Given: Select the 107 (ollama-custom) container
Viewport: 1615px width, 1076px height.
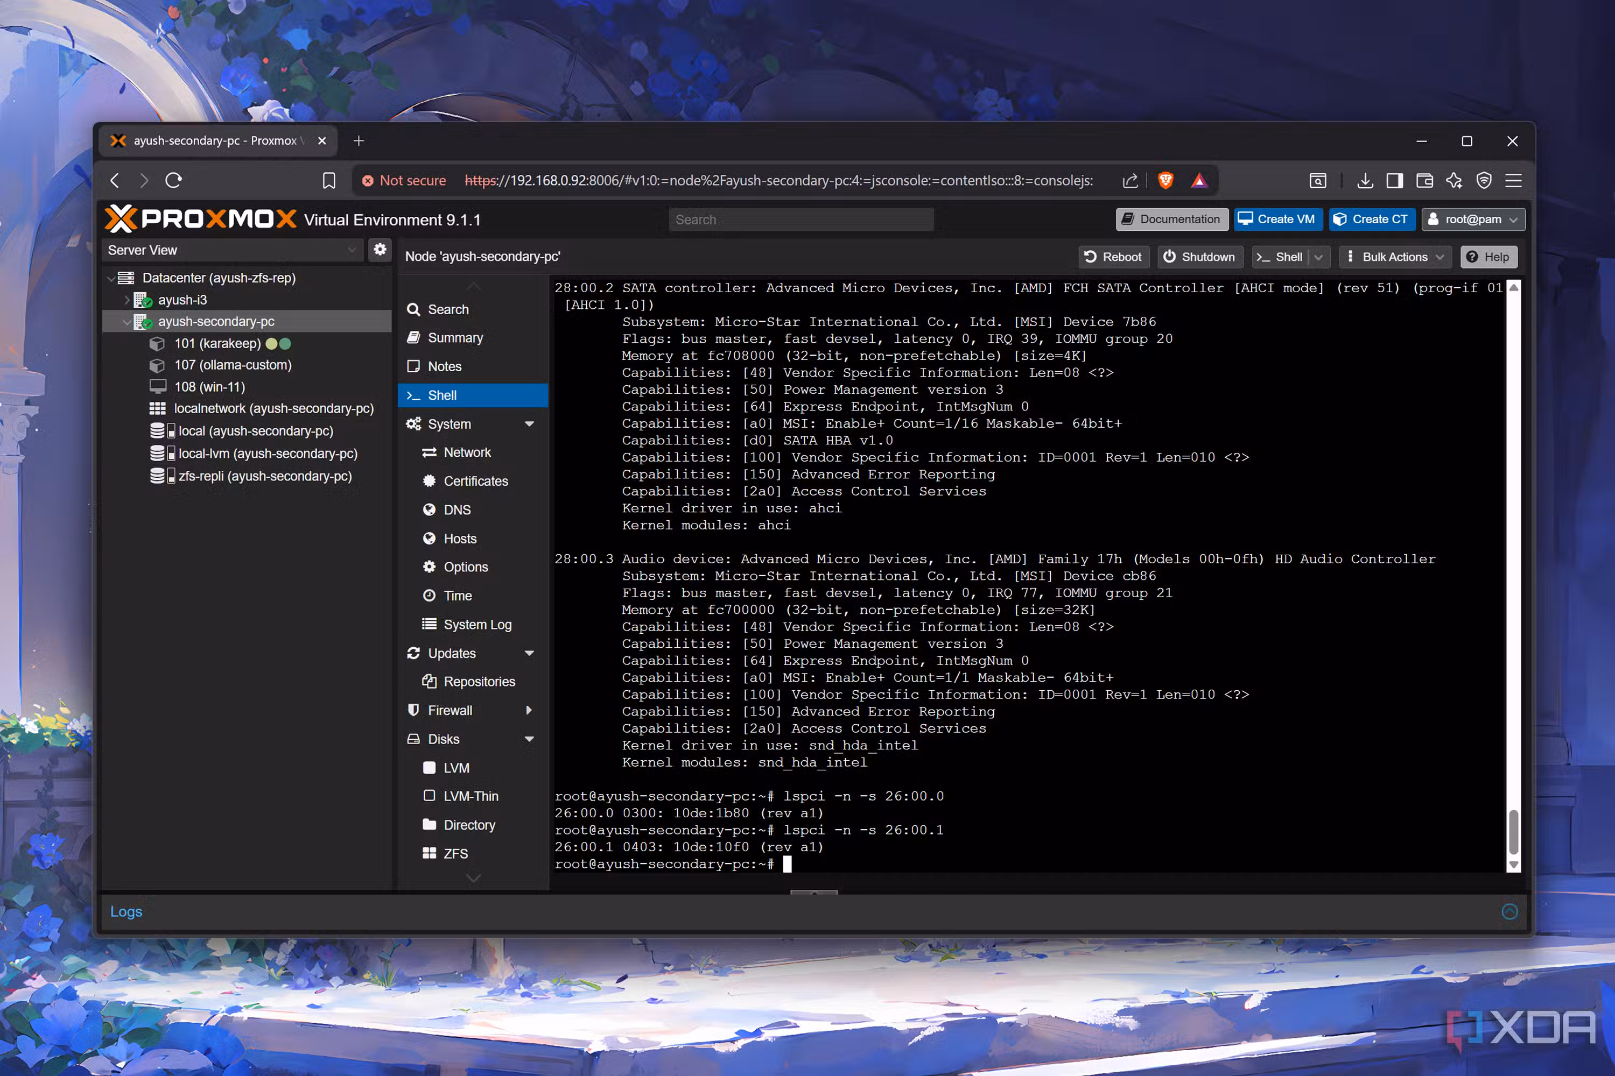Looking at the screenshot, I should tap(233, 365).
